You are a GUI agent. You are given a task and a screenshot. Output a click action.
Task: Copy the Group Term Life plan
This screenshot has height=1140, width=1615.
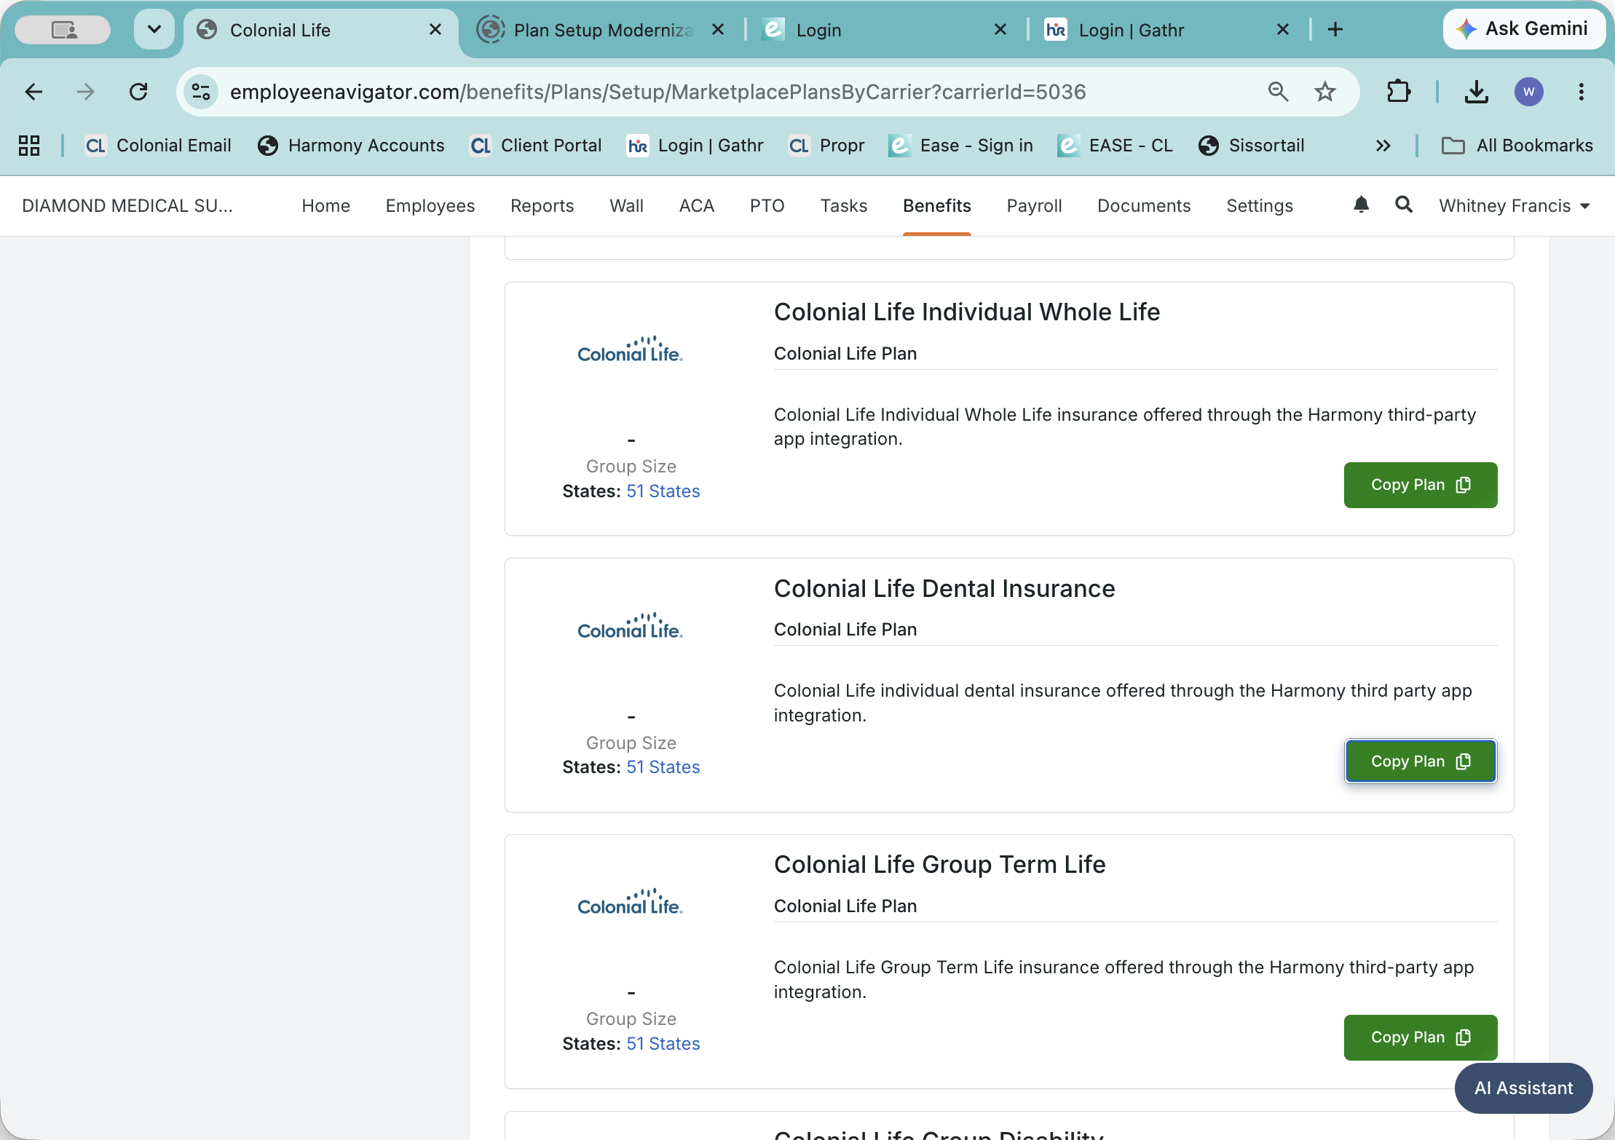(1421, 1037)
